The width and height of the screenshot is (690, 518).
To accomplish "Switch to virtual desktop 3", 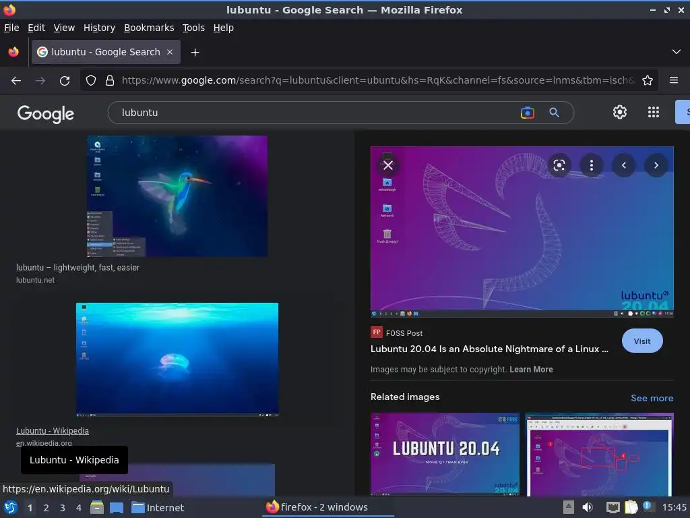I will [x=63, y=508].
